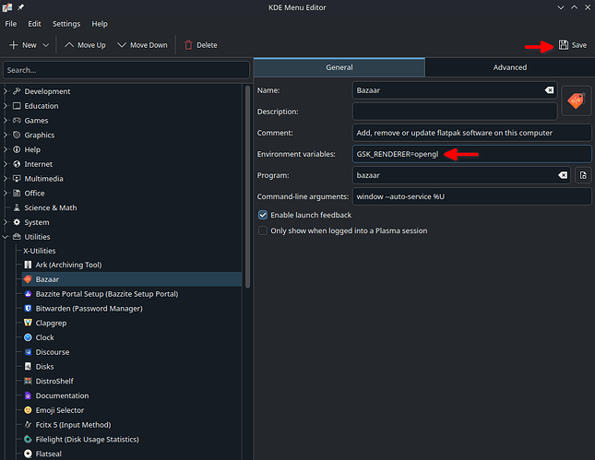Click the Description input field
Image resolution: width=595 pixels, height=460 pixels.
coord(455,112)
